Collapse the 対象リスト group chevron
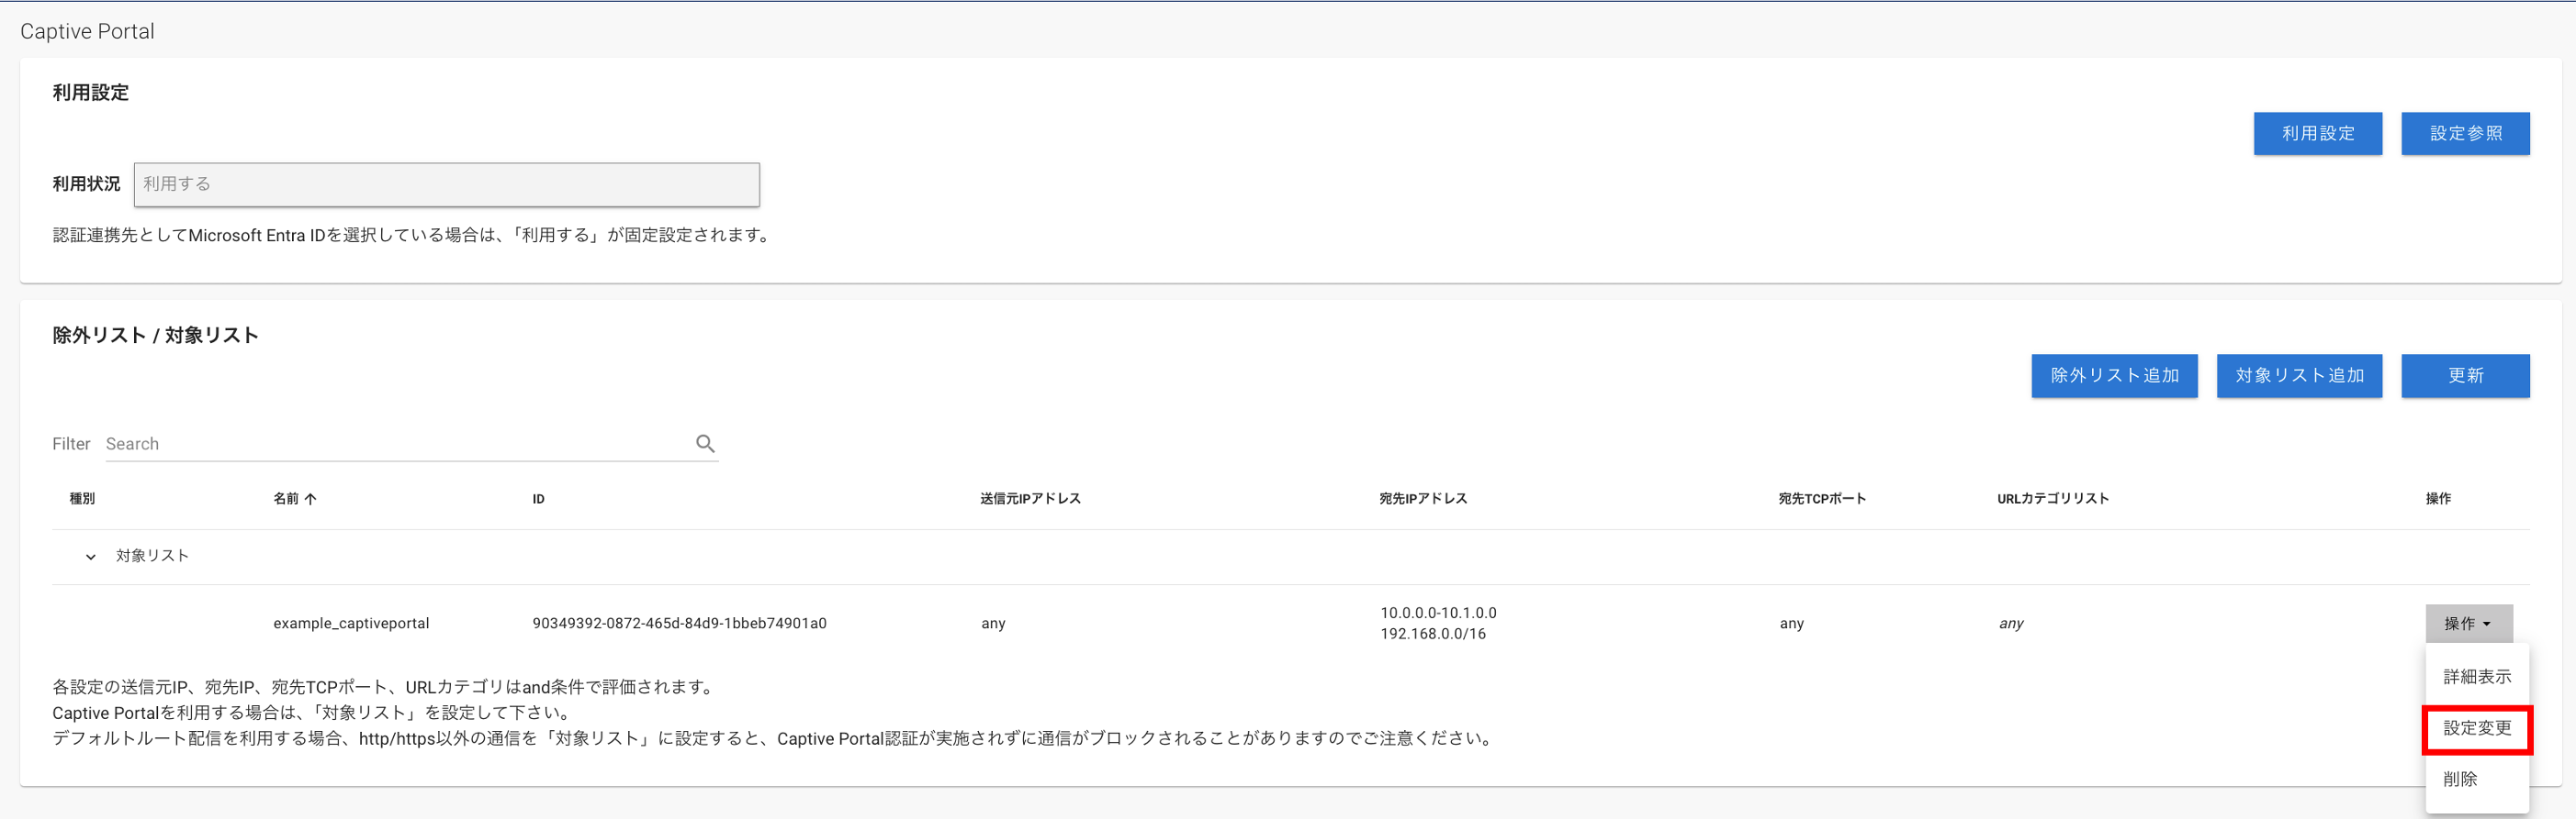 pos(91,557)
